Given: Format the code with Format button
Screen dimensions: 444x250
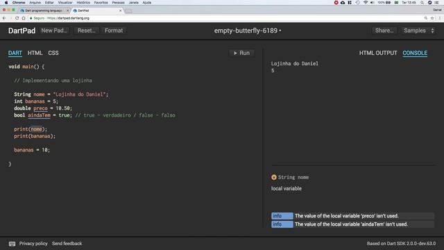Looking at the screenshot, I should point(114,31).
